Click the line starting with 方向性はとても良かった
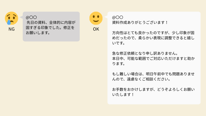 coord(153,33)
